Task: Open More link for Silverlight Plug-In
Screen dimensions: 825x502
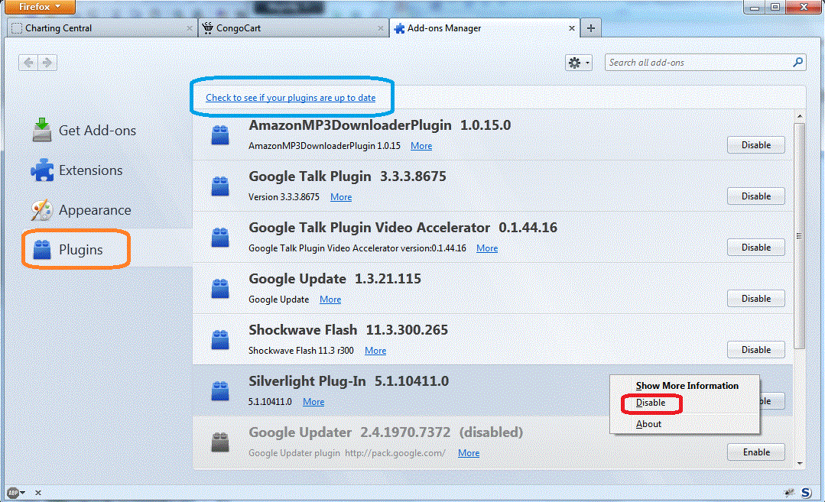Action: 313,402
